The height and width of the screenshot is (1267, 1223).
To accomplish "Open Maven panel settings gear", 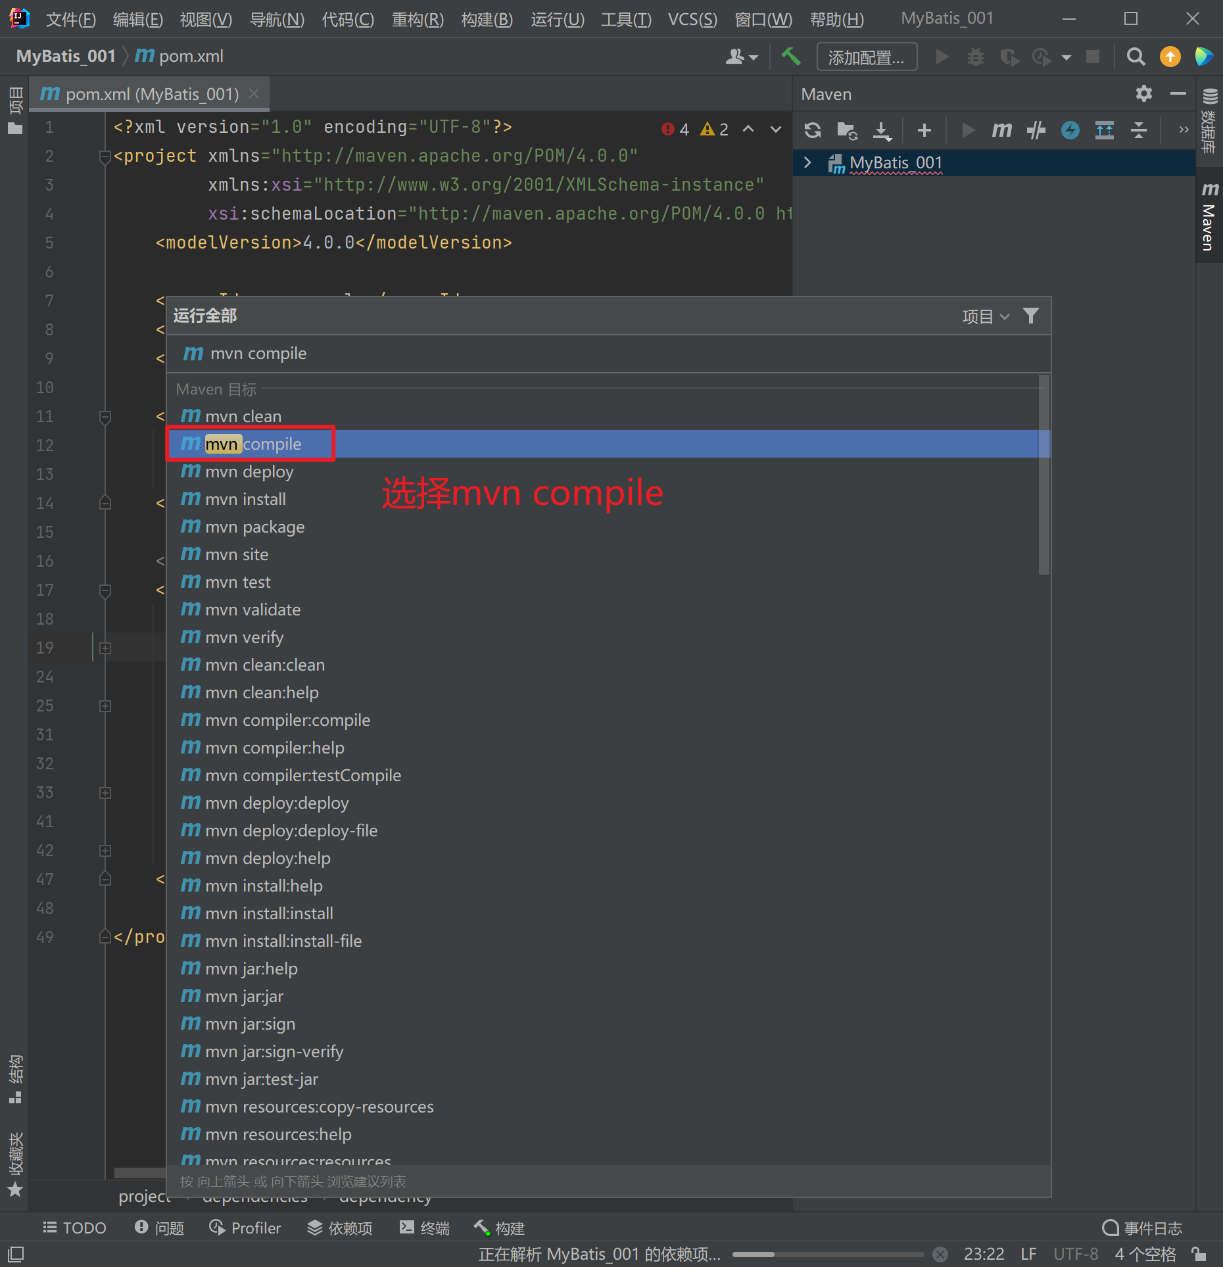I will point(1144,94).
